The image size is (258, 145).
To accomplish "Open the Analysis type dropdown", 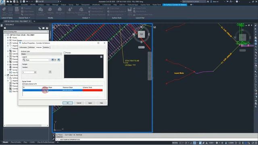I will (41, 54).
